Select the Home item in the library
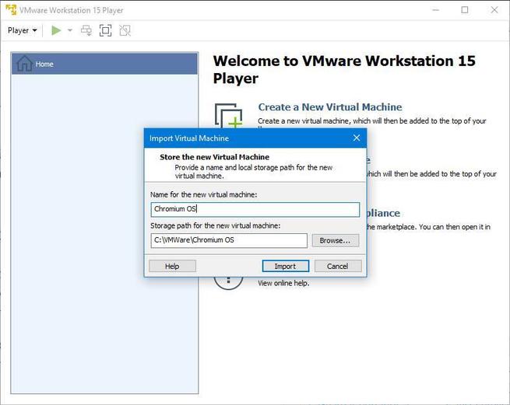Viewport: 510px width, 405px height. (x=104, y=64)
